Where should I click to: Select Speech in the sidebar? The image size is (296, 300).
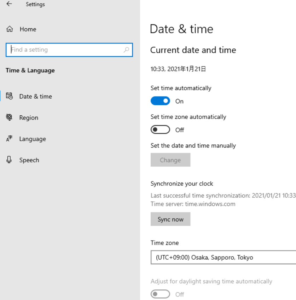pos(29,160)
